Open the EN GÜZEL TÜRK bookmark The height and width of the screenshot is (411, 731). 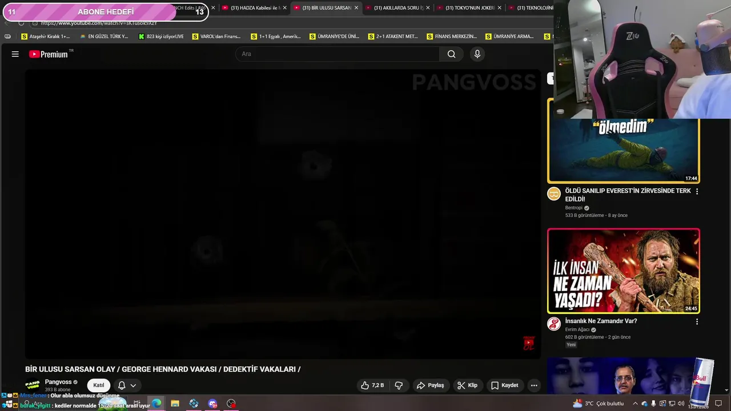click(104, 37)
